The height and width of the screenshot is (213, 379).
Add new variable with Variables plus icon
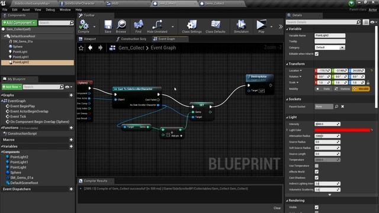(71, 146)
